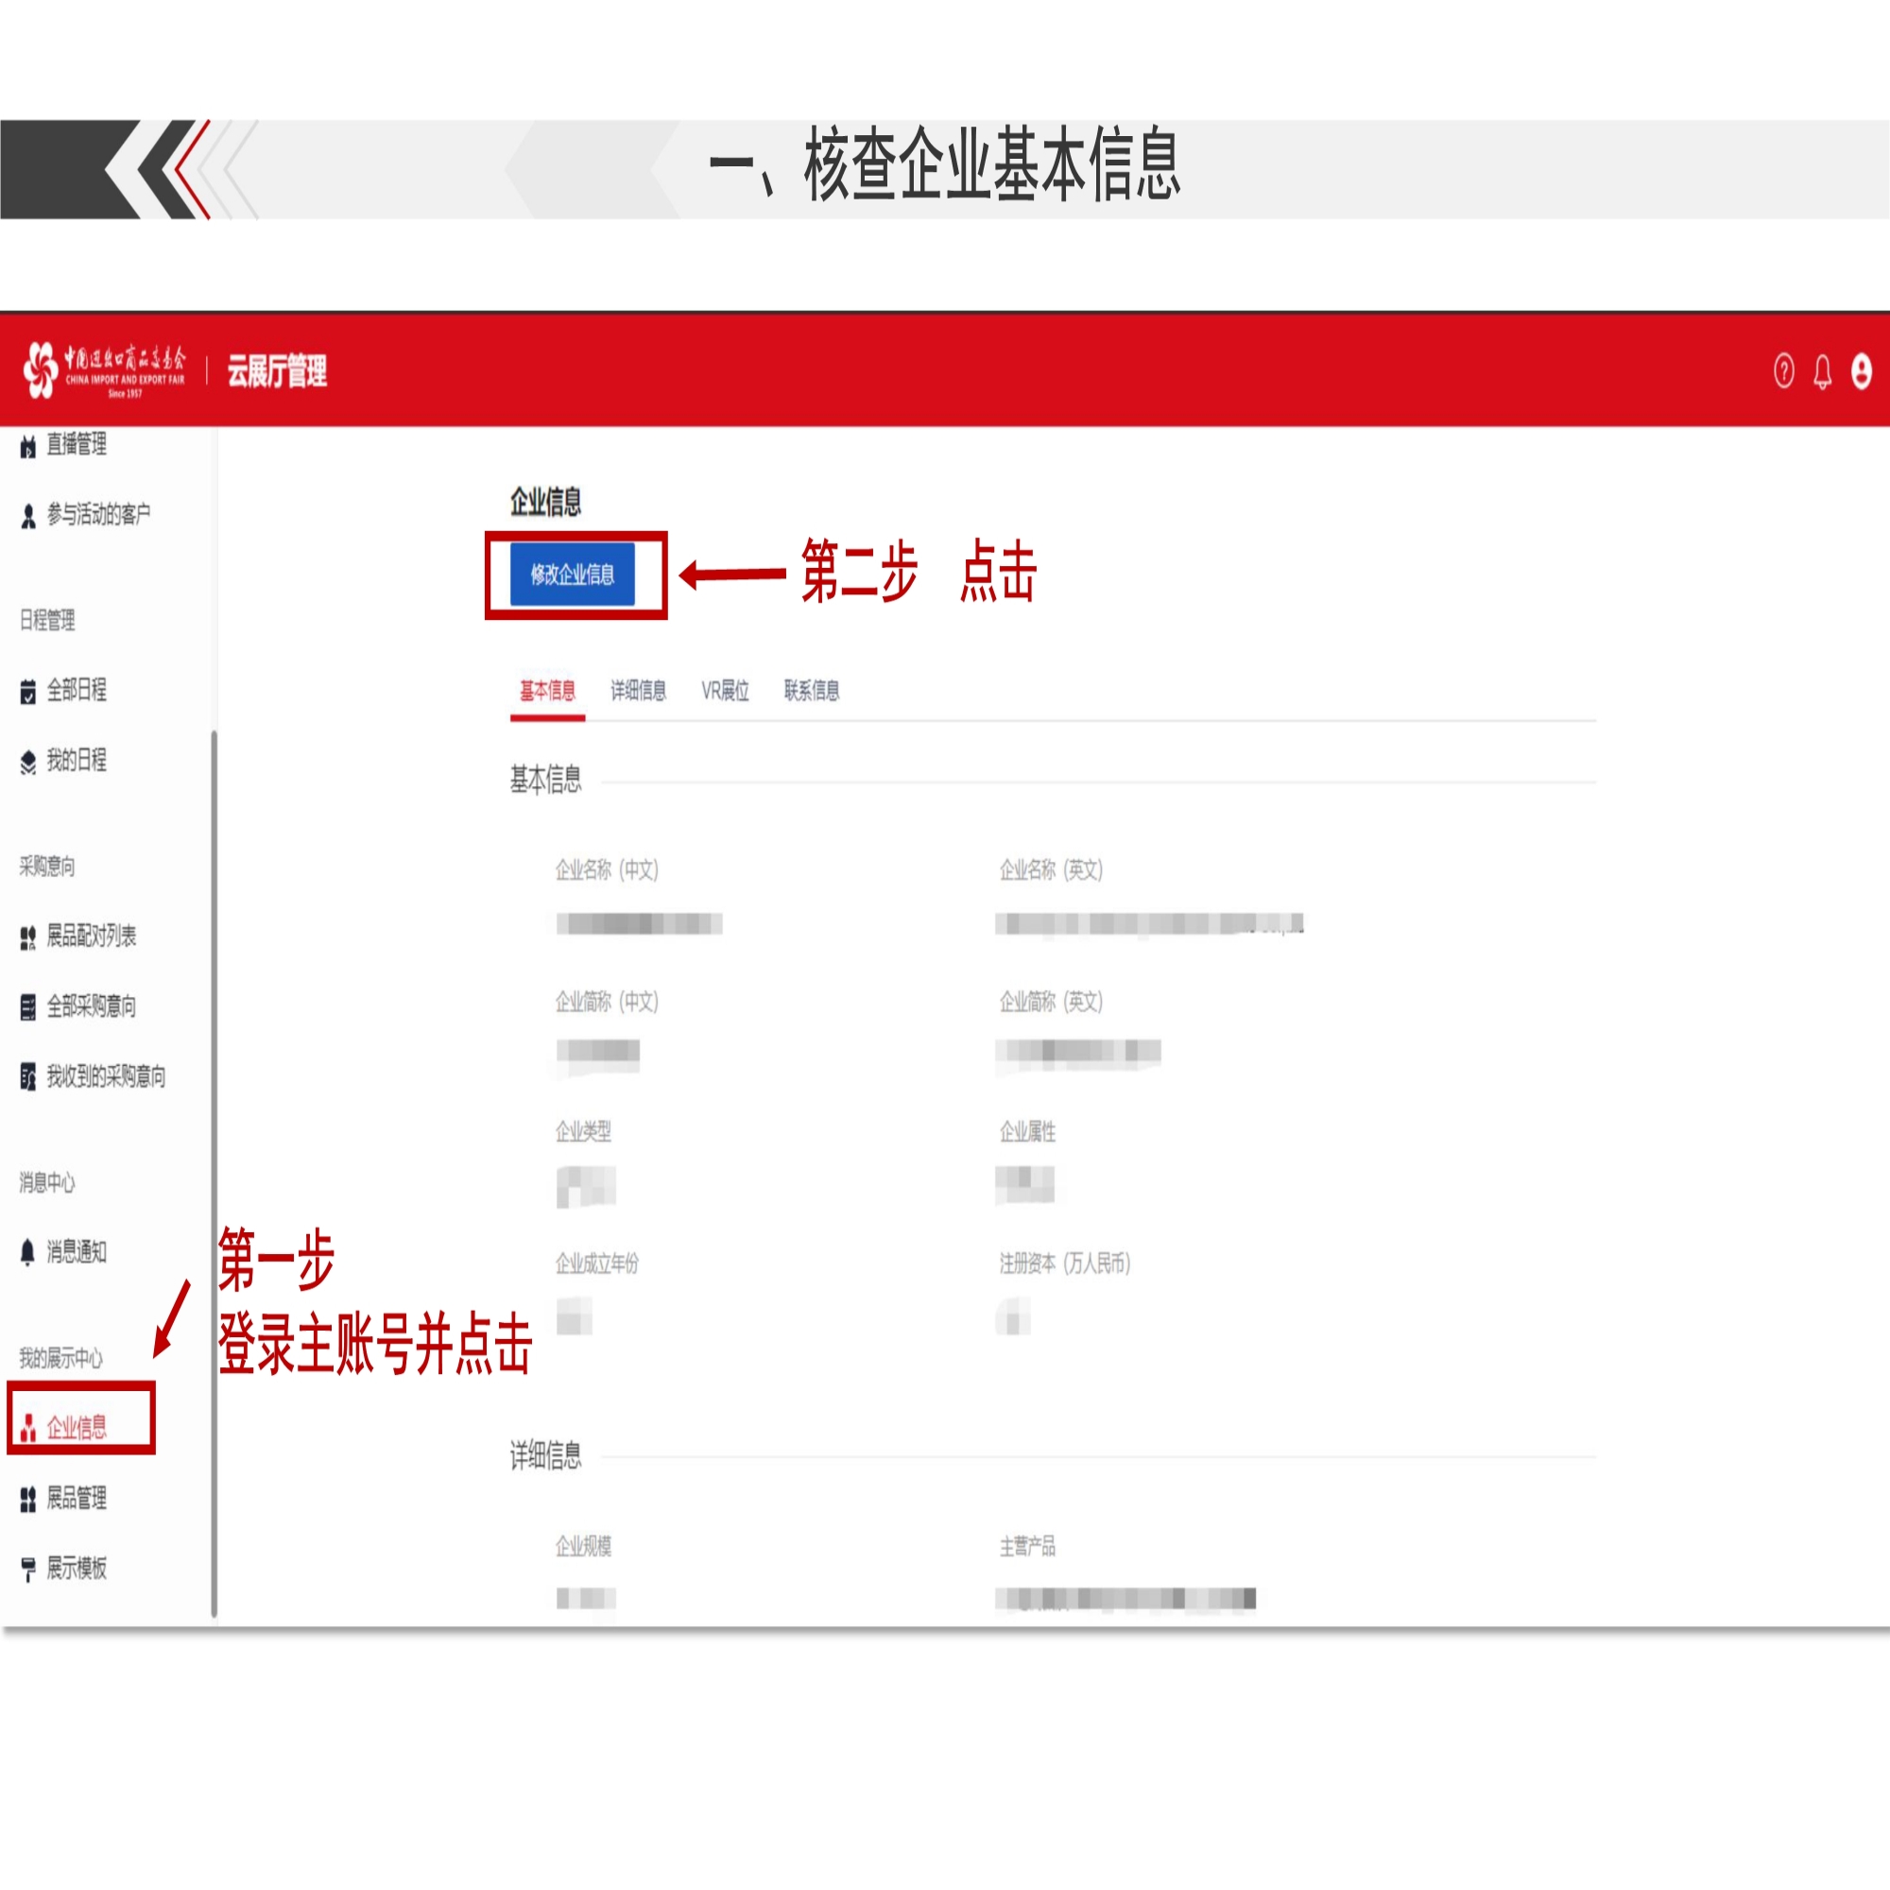The height and width of the screenshot is (1890, 1890).
Task: Click the 云展厅管理 header title
Action: click(278, 371)
